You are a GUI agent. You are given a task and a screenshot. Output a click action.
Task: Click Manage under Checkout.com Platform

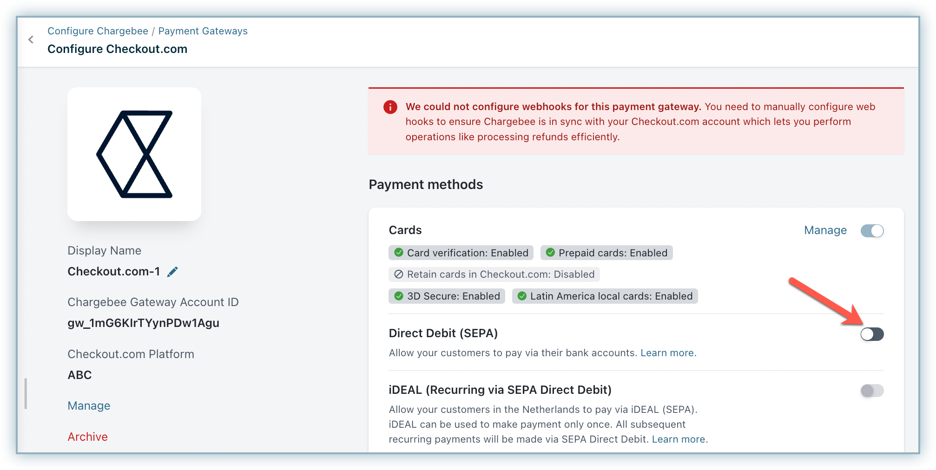tap(89, 406)
